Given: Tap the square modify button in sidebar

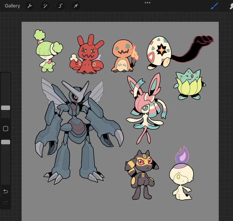Looking at the screenshot, I should (x=5, y=129).
